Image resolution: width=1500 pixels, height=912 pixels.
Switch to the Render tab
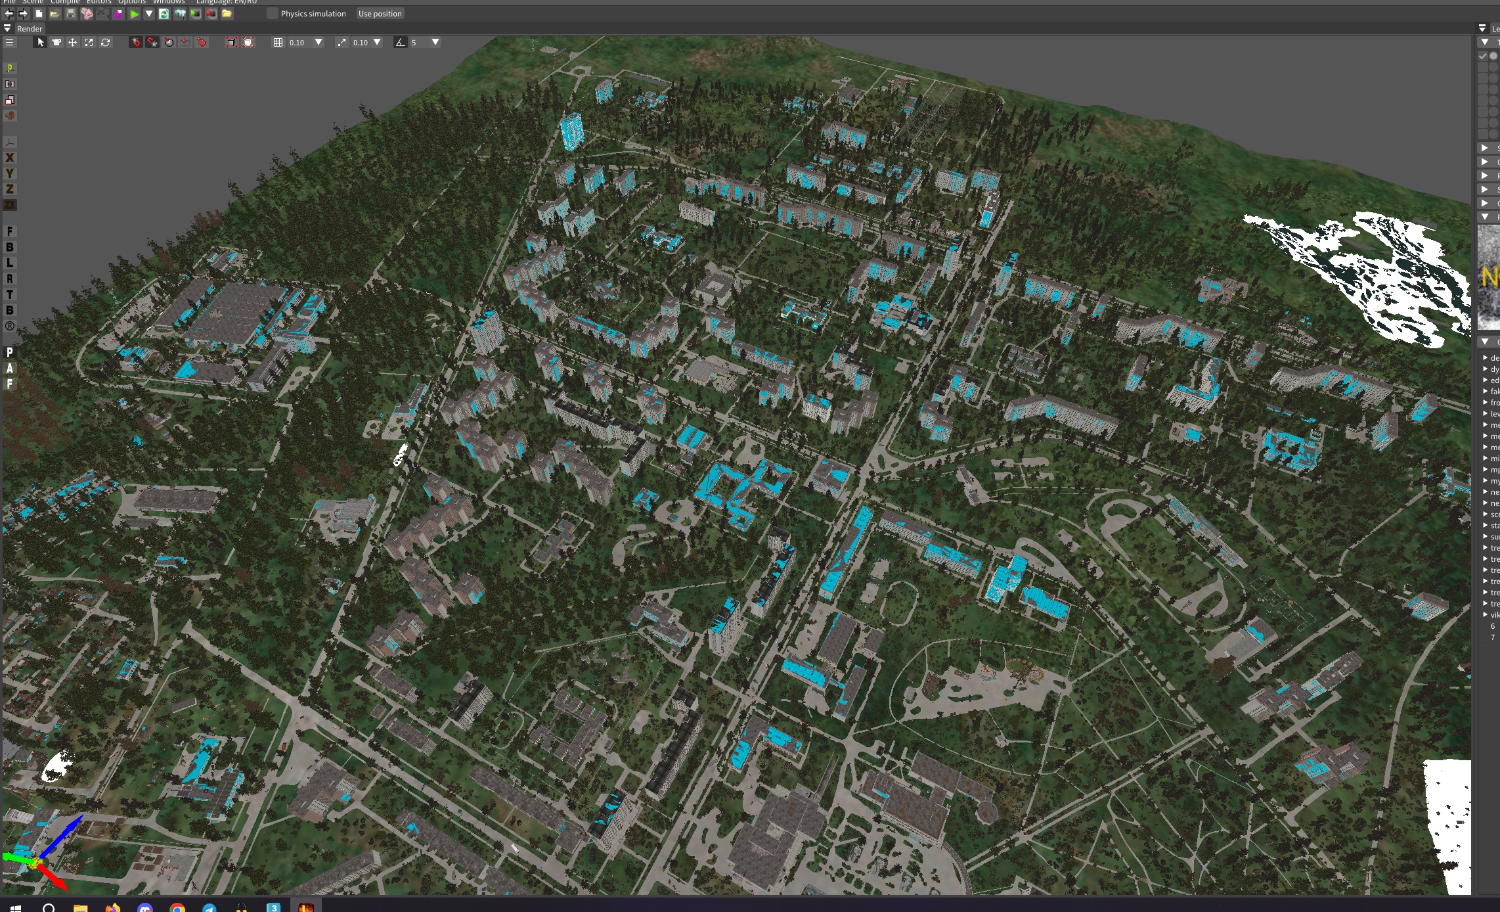click(30, 29)
